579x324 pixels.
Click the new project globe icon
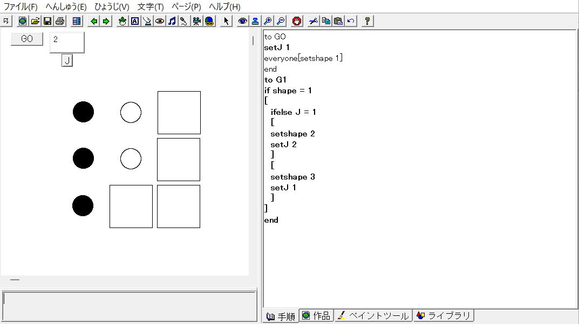tap(23, 21)
